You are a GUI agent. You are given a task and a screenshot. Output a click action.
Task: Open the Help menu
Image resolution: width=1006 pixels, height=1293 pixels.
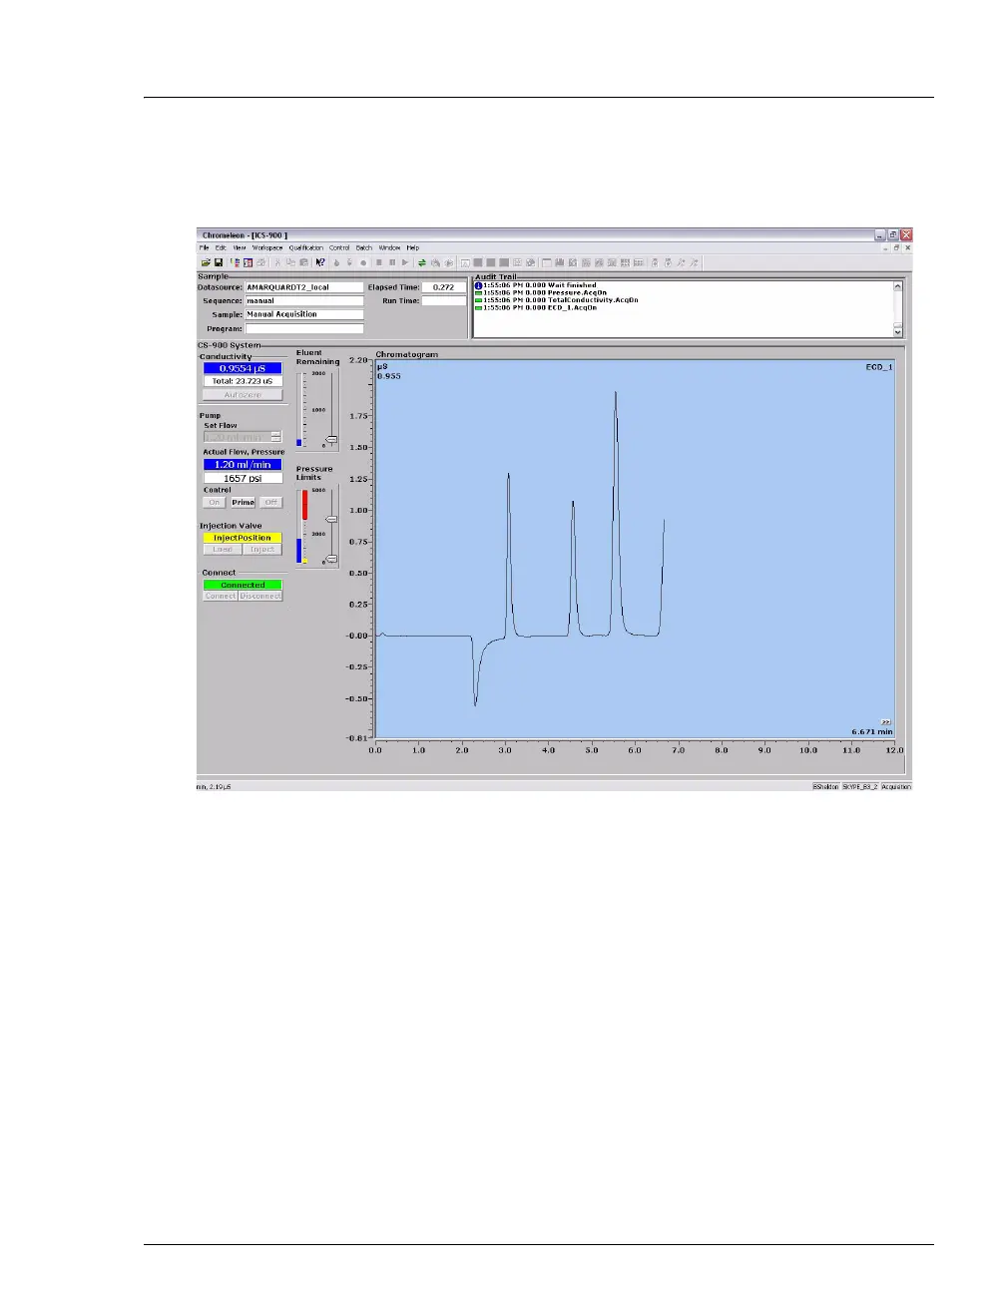coord(413,247)
